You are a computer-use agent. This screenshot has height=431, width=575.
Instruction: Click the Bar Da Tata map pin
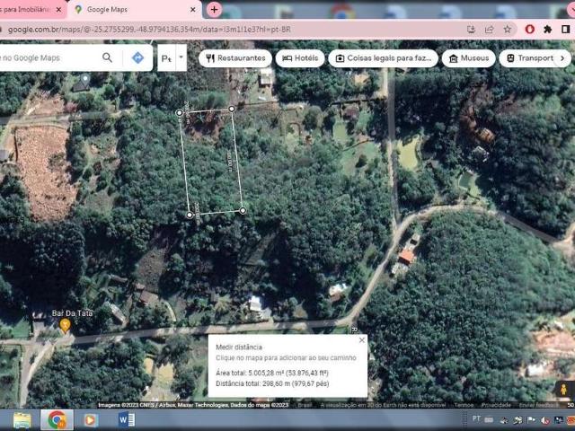65,325
